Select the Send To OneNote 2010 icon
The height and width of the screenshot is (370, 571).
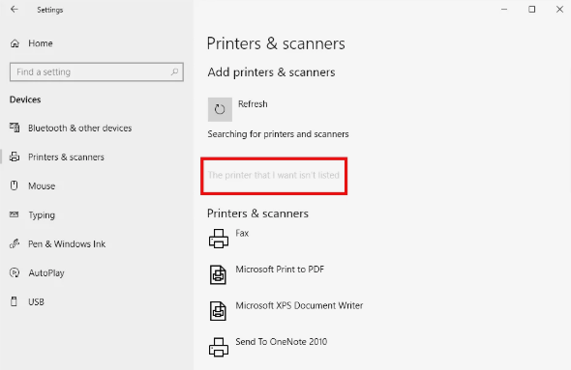coord(219,347)
